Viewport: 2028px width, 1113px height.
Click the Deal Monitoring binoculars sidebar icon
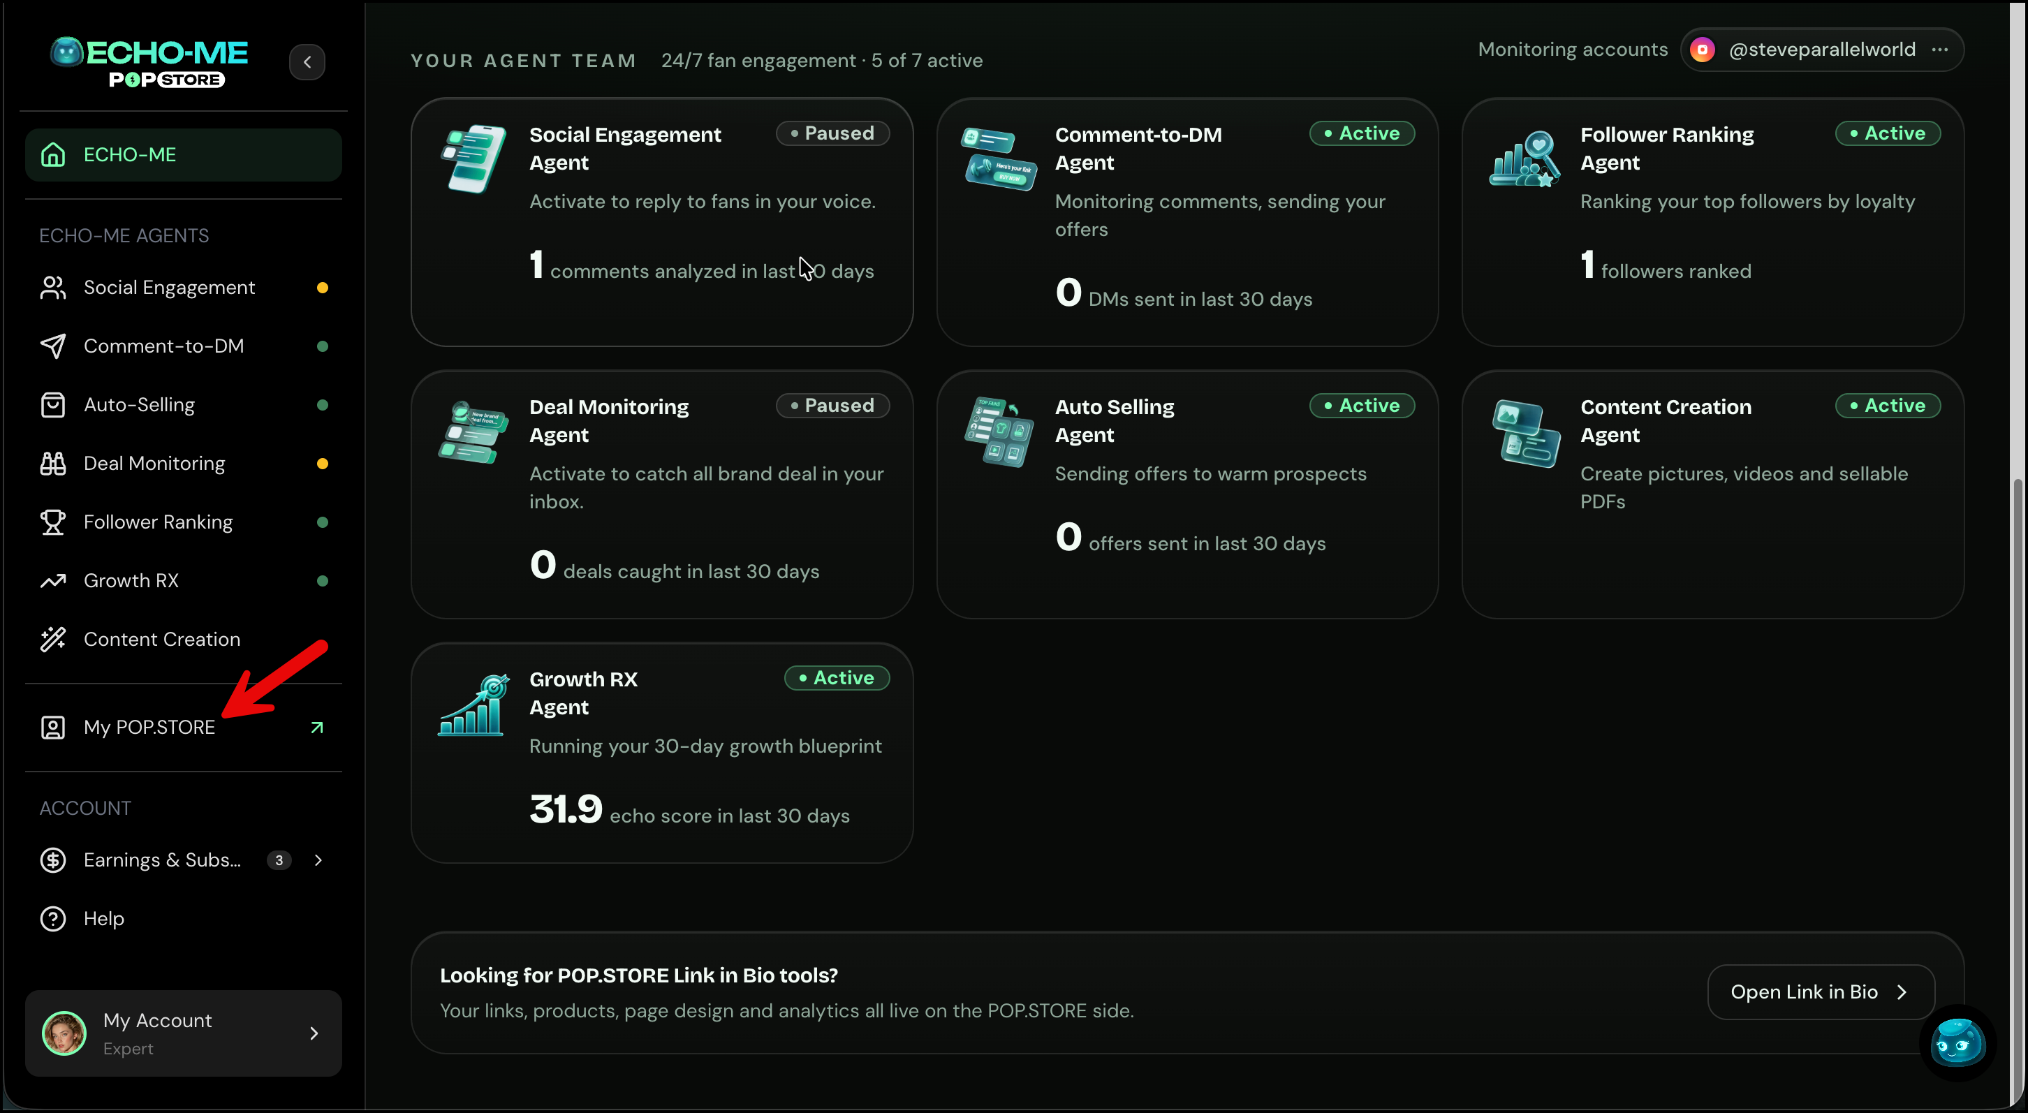point(53,464)
